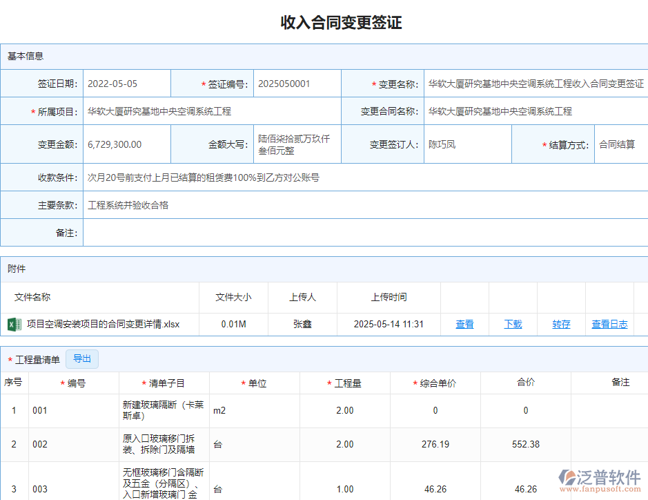Click the 签证日期 field showing 2022-05-05

(126, 82)
